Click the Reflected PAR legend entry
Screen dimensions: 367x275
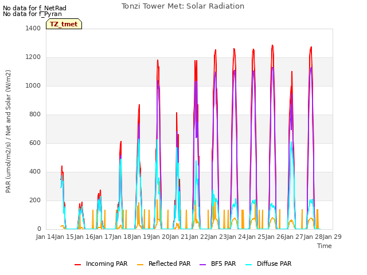163,264
